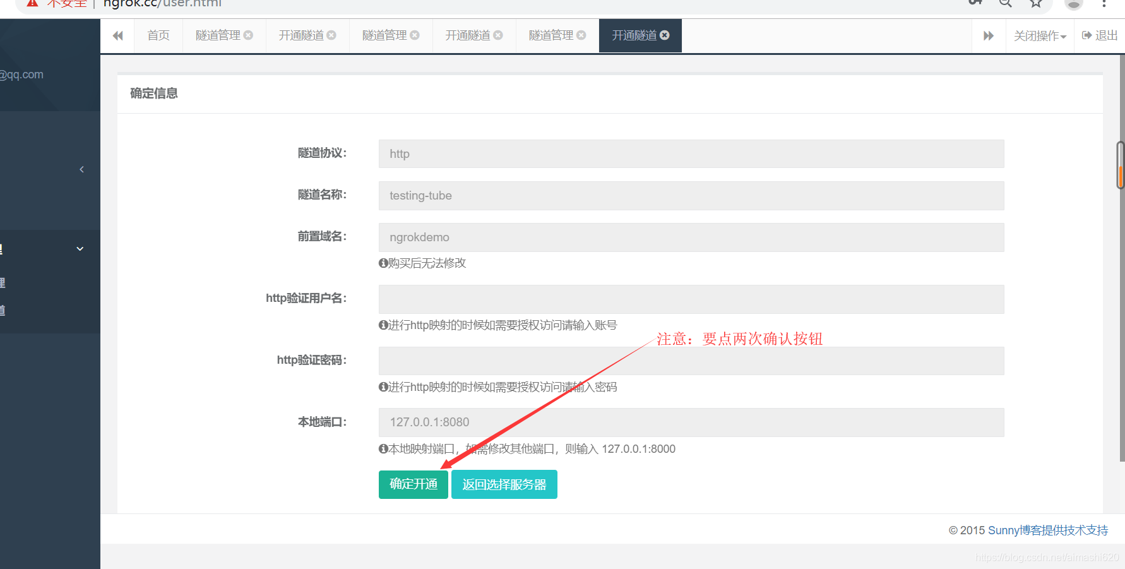
Task: Click the info icon by 本地映射端口 hint
Action: pyautogui.click(x=383, y=449)
